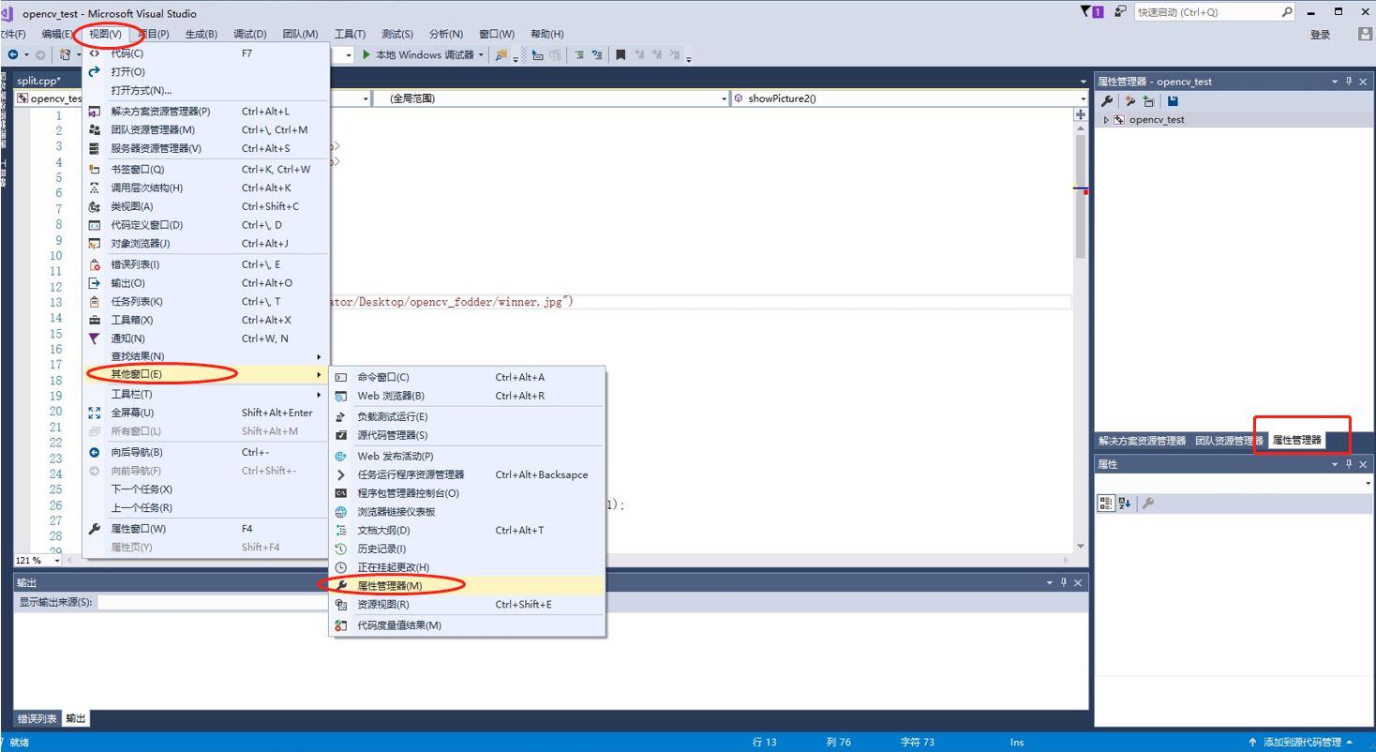Click 添加到源代码管理 in the status bar
Viewport: 1376px width, 752px height.
coord(1303,743)
